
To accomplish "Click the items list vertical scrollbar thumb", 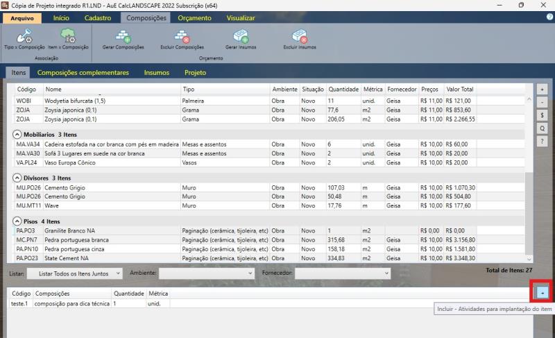I will point(529,213).
